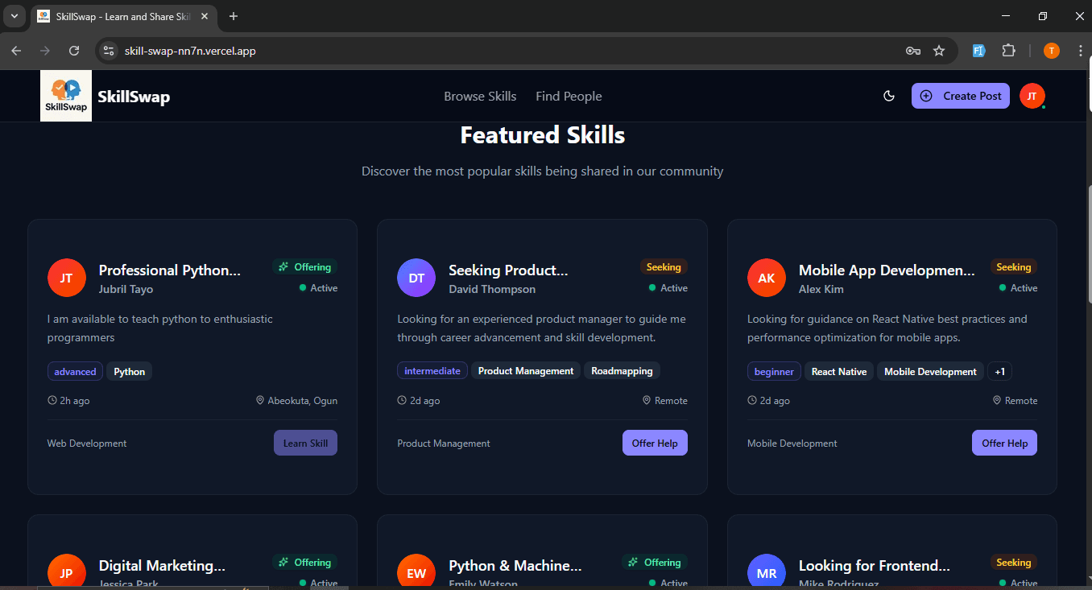Toggle the dark mode moon icon

click(889, 96)
